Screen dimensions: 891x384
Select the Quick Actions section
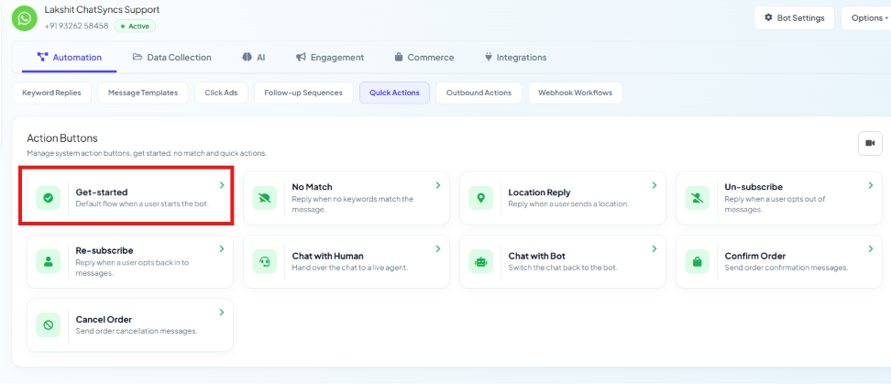394,93
